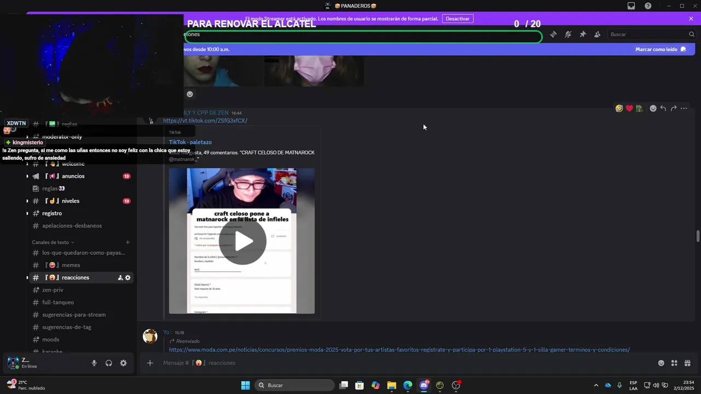Show hidden tray icons chevron
Screen dimensions: 701x394
tap(596, 385)
